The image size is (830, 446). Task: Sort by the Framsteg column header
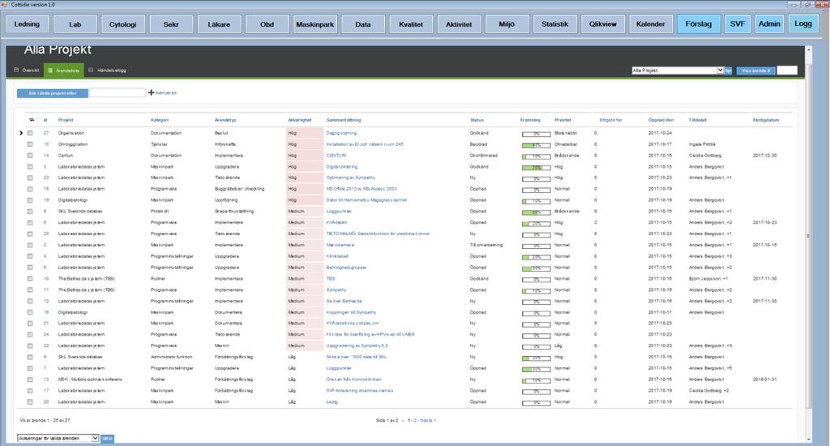point(530,120)
